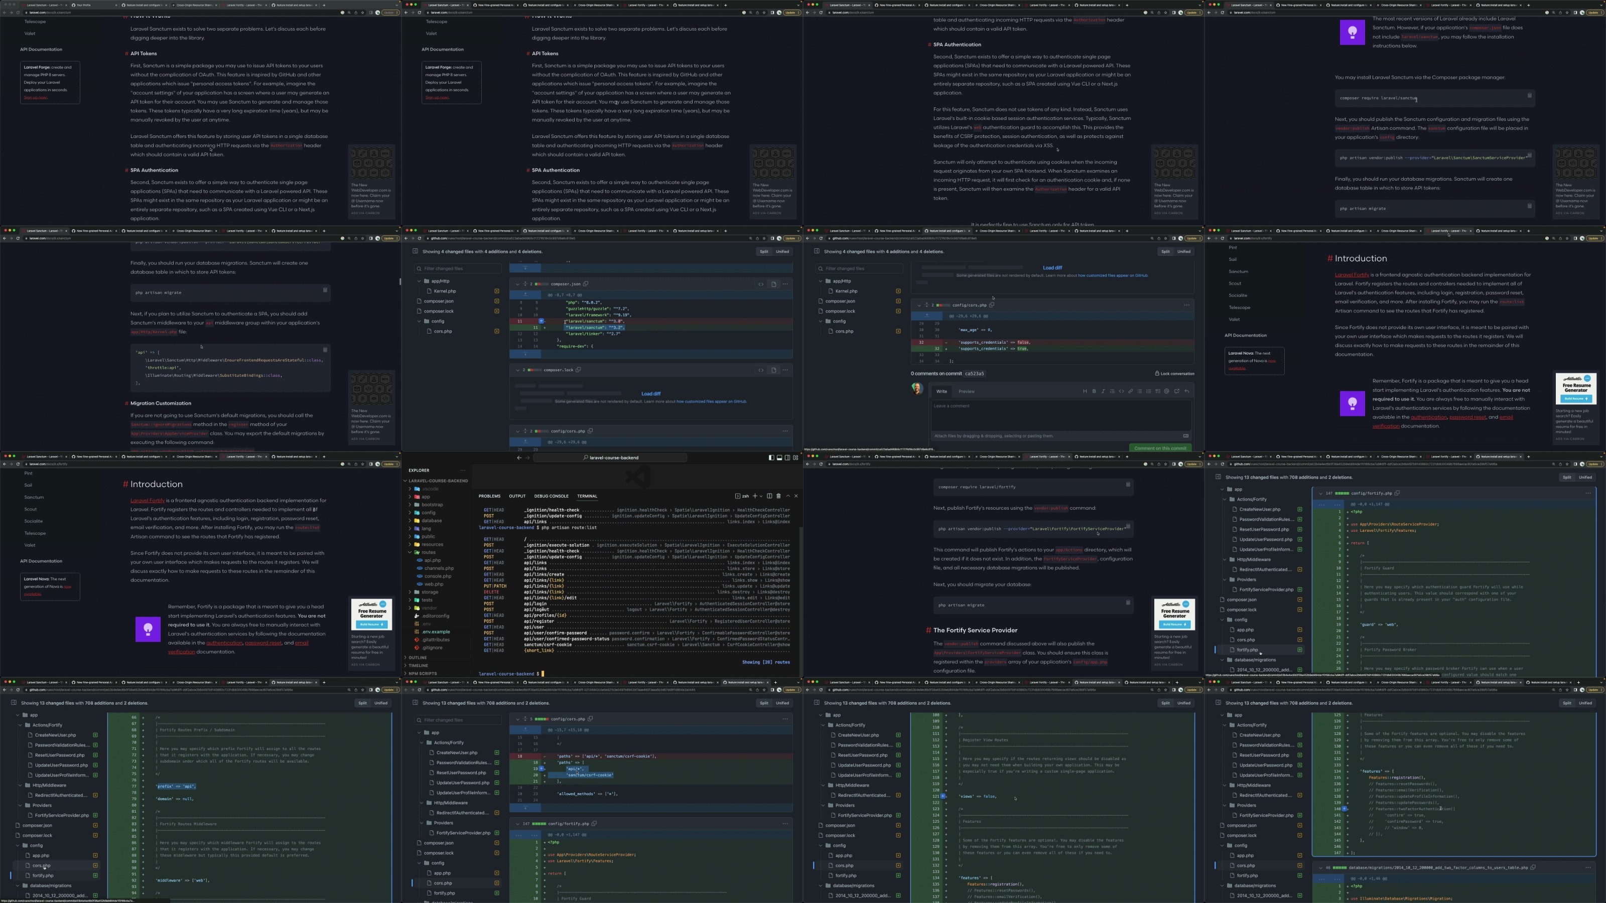1606x903 pixels.
Task: Collapse the composer.json diff section
Action: click(x=517, y=284)
